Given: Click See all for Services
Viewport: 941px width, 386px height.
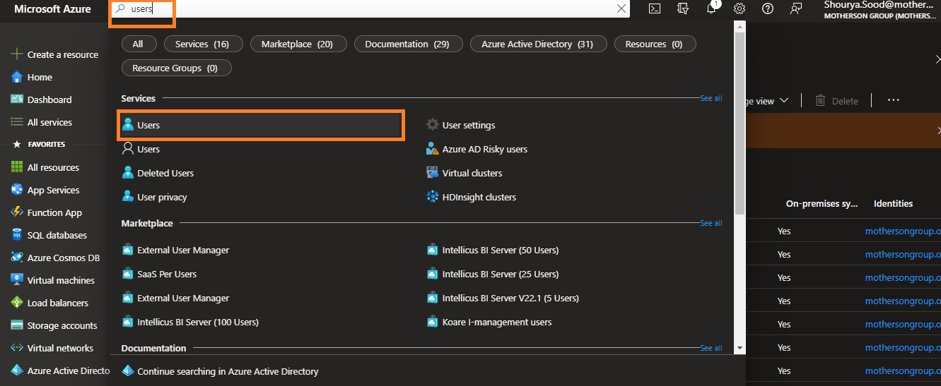Looking at the screenshot, I should click(x=711, y=99).
